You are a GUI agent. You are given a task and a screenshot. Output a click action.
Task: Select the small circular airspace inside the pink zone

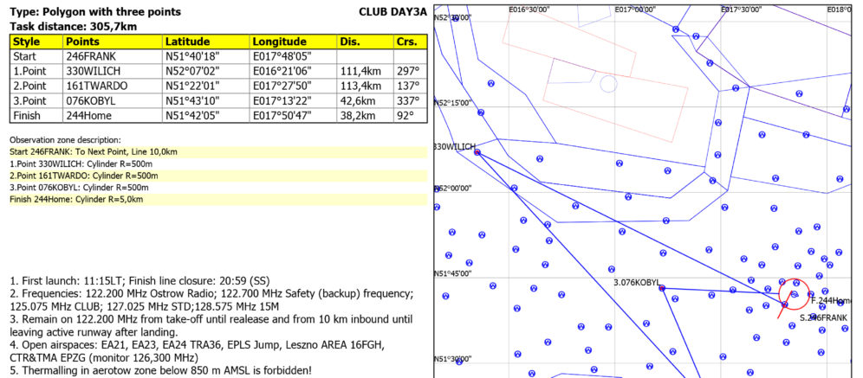coord(608,84)
